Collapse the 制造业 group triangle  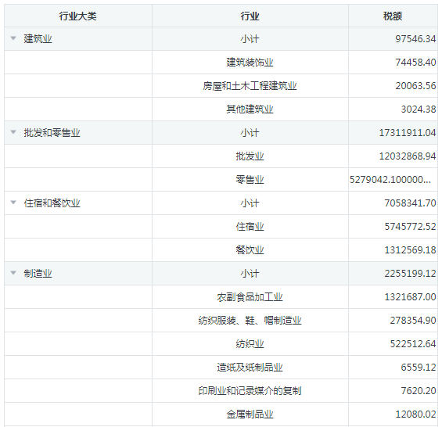(13, 273)
